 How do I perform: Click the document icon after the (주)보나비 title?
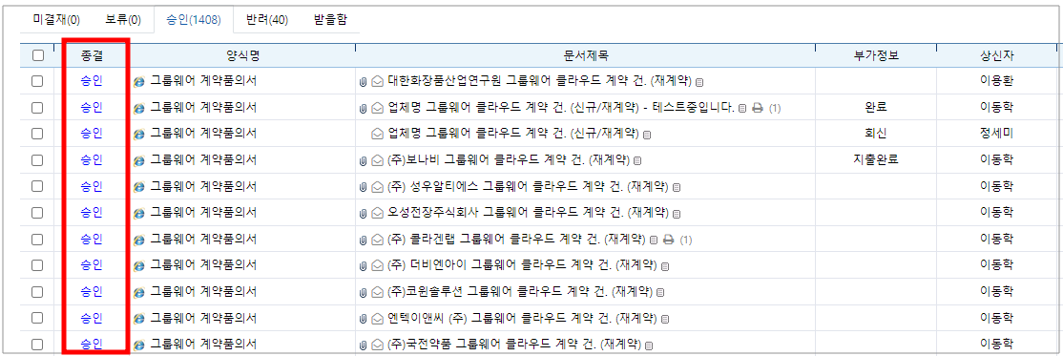point(637,161)
